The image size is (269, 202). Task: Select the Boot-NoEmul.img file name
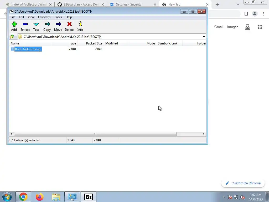tap(28, 49)
